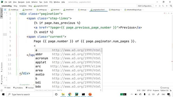Open the Problems tool window
This screenshot has height=97, width=173.
point(18,88)
